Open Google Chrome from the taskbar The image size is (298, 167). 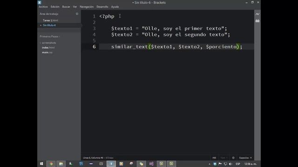tap(51, 164)
